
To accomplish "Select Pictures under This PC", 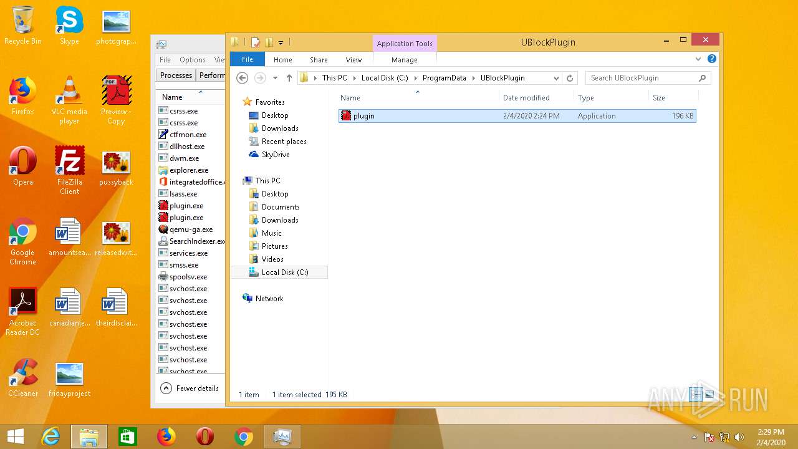I will pyautogui.click(x=274, y=246).
